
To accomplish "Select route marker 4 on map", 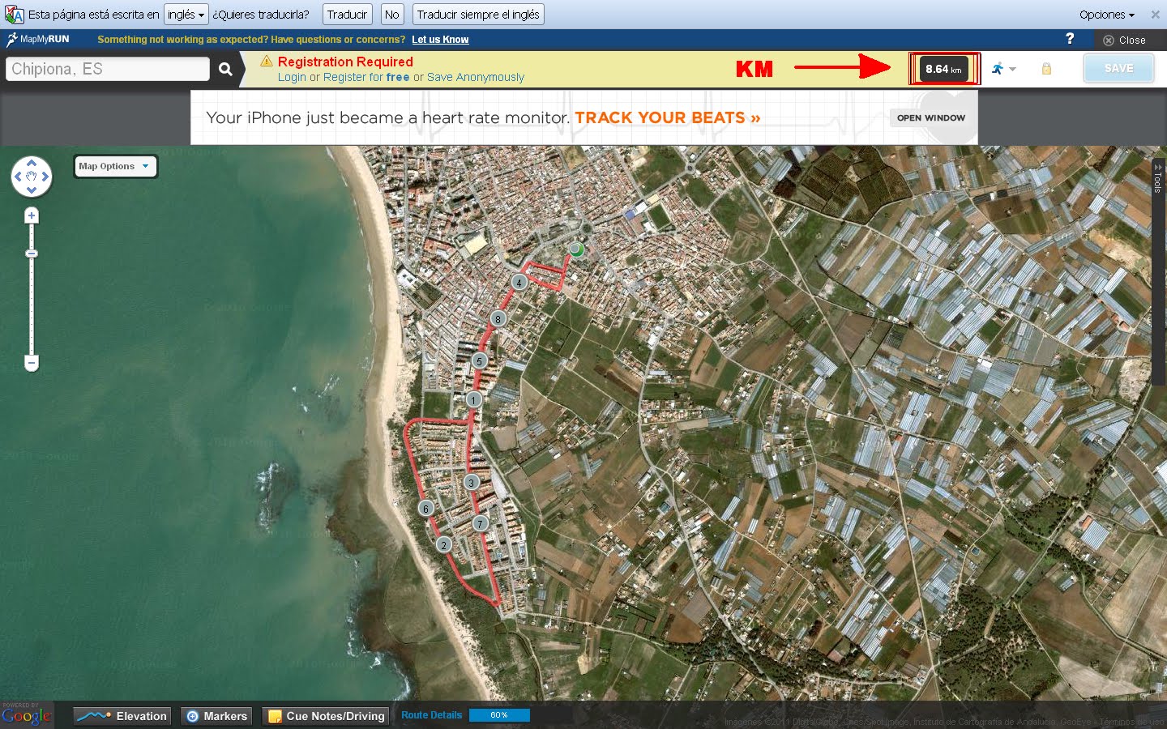I will click(x=519, y=283).
